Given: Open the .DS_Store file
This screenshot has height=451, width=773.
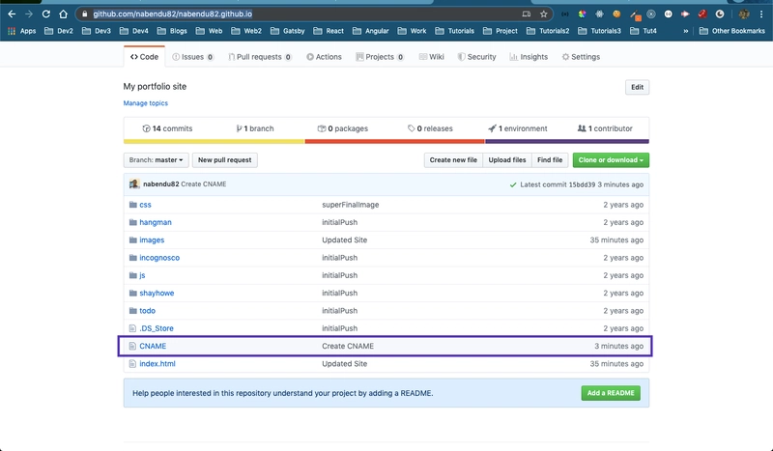Looking at the screenshot, I should pos(157,328).
